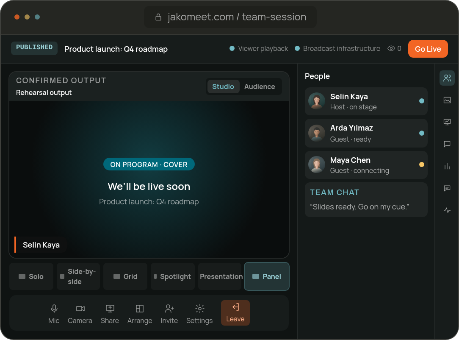459x340 pixels.
Task: Open the comments message icon in sidebar
Action: (447, 188)
